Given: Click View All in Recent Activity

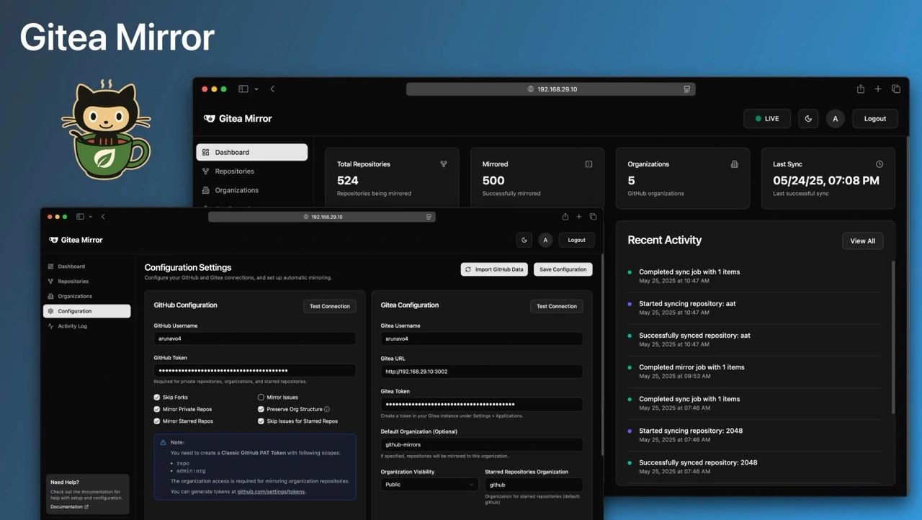Looking at the screenshot, I should point(862,241).
